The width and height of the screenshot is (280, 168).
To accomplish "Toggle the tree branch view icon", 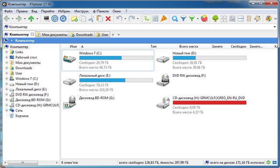I will [147, 18].
